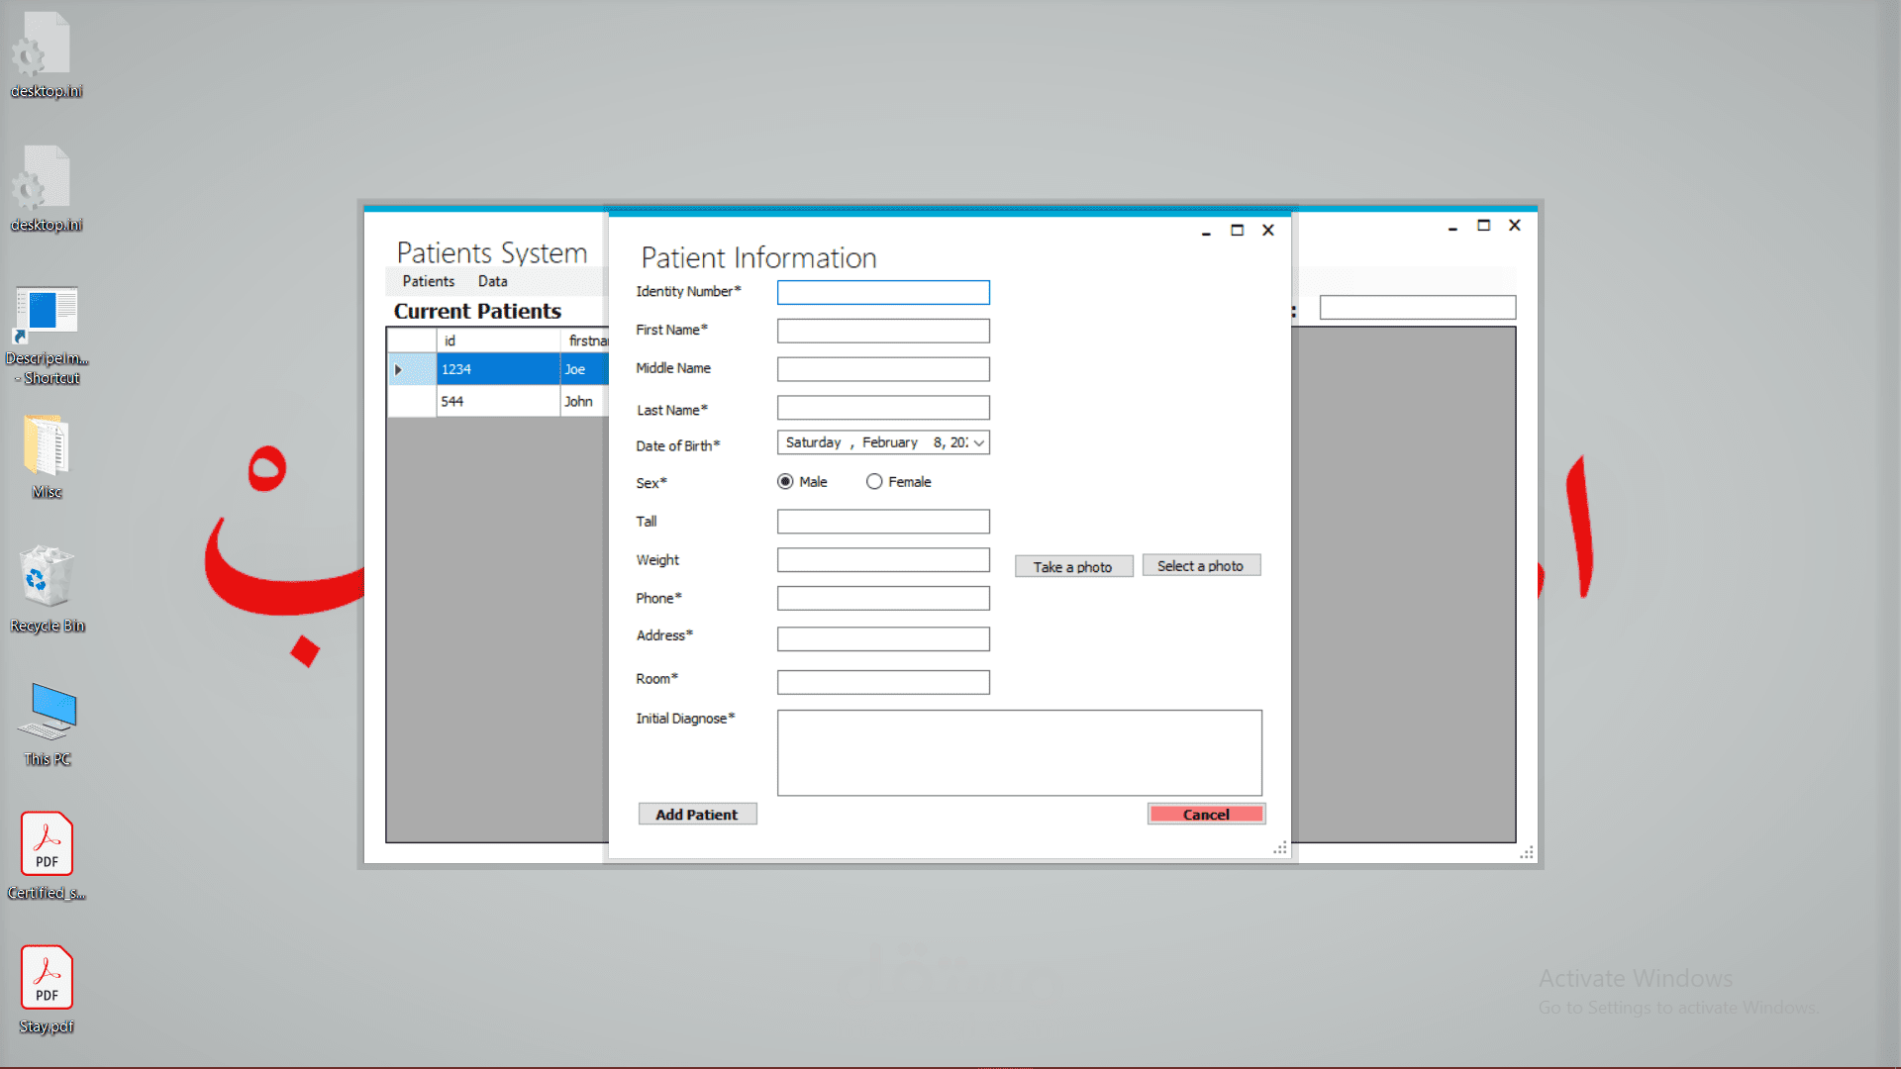
Task: Open the Stay.pdf file icon
Action: [47, 978]
